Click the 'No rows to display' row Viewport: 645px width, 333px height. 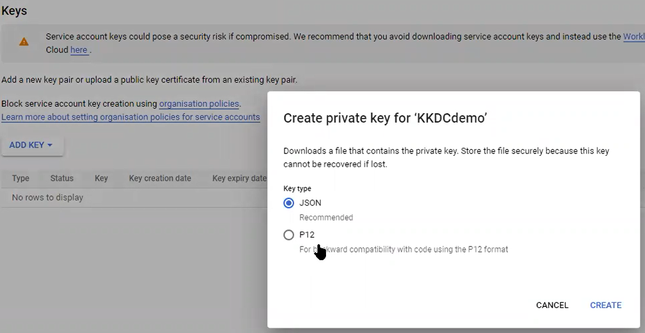134,197
